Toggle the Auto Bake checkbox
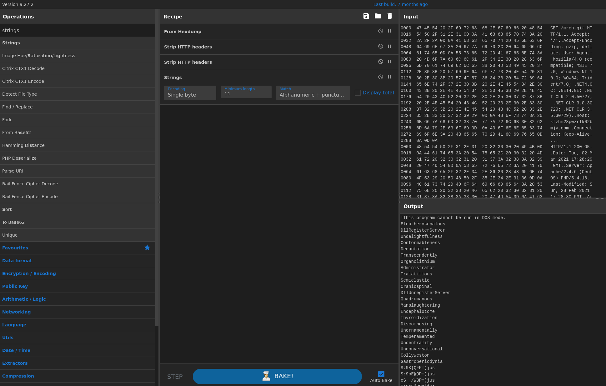Screen dimensions: 606x386 point(381,374)
